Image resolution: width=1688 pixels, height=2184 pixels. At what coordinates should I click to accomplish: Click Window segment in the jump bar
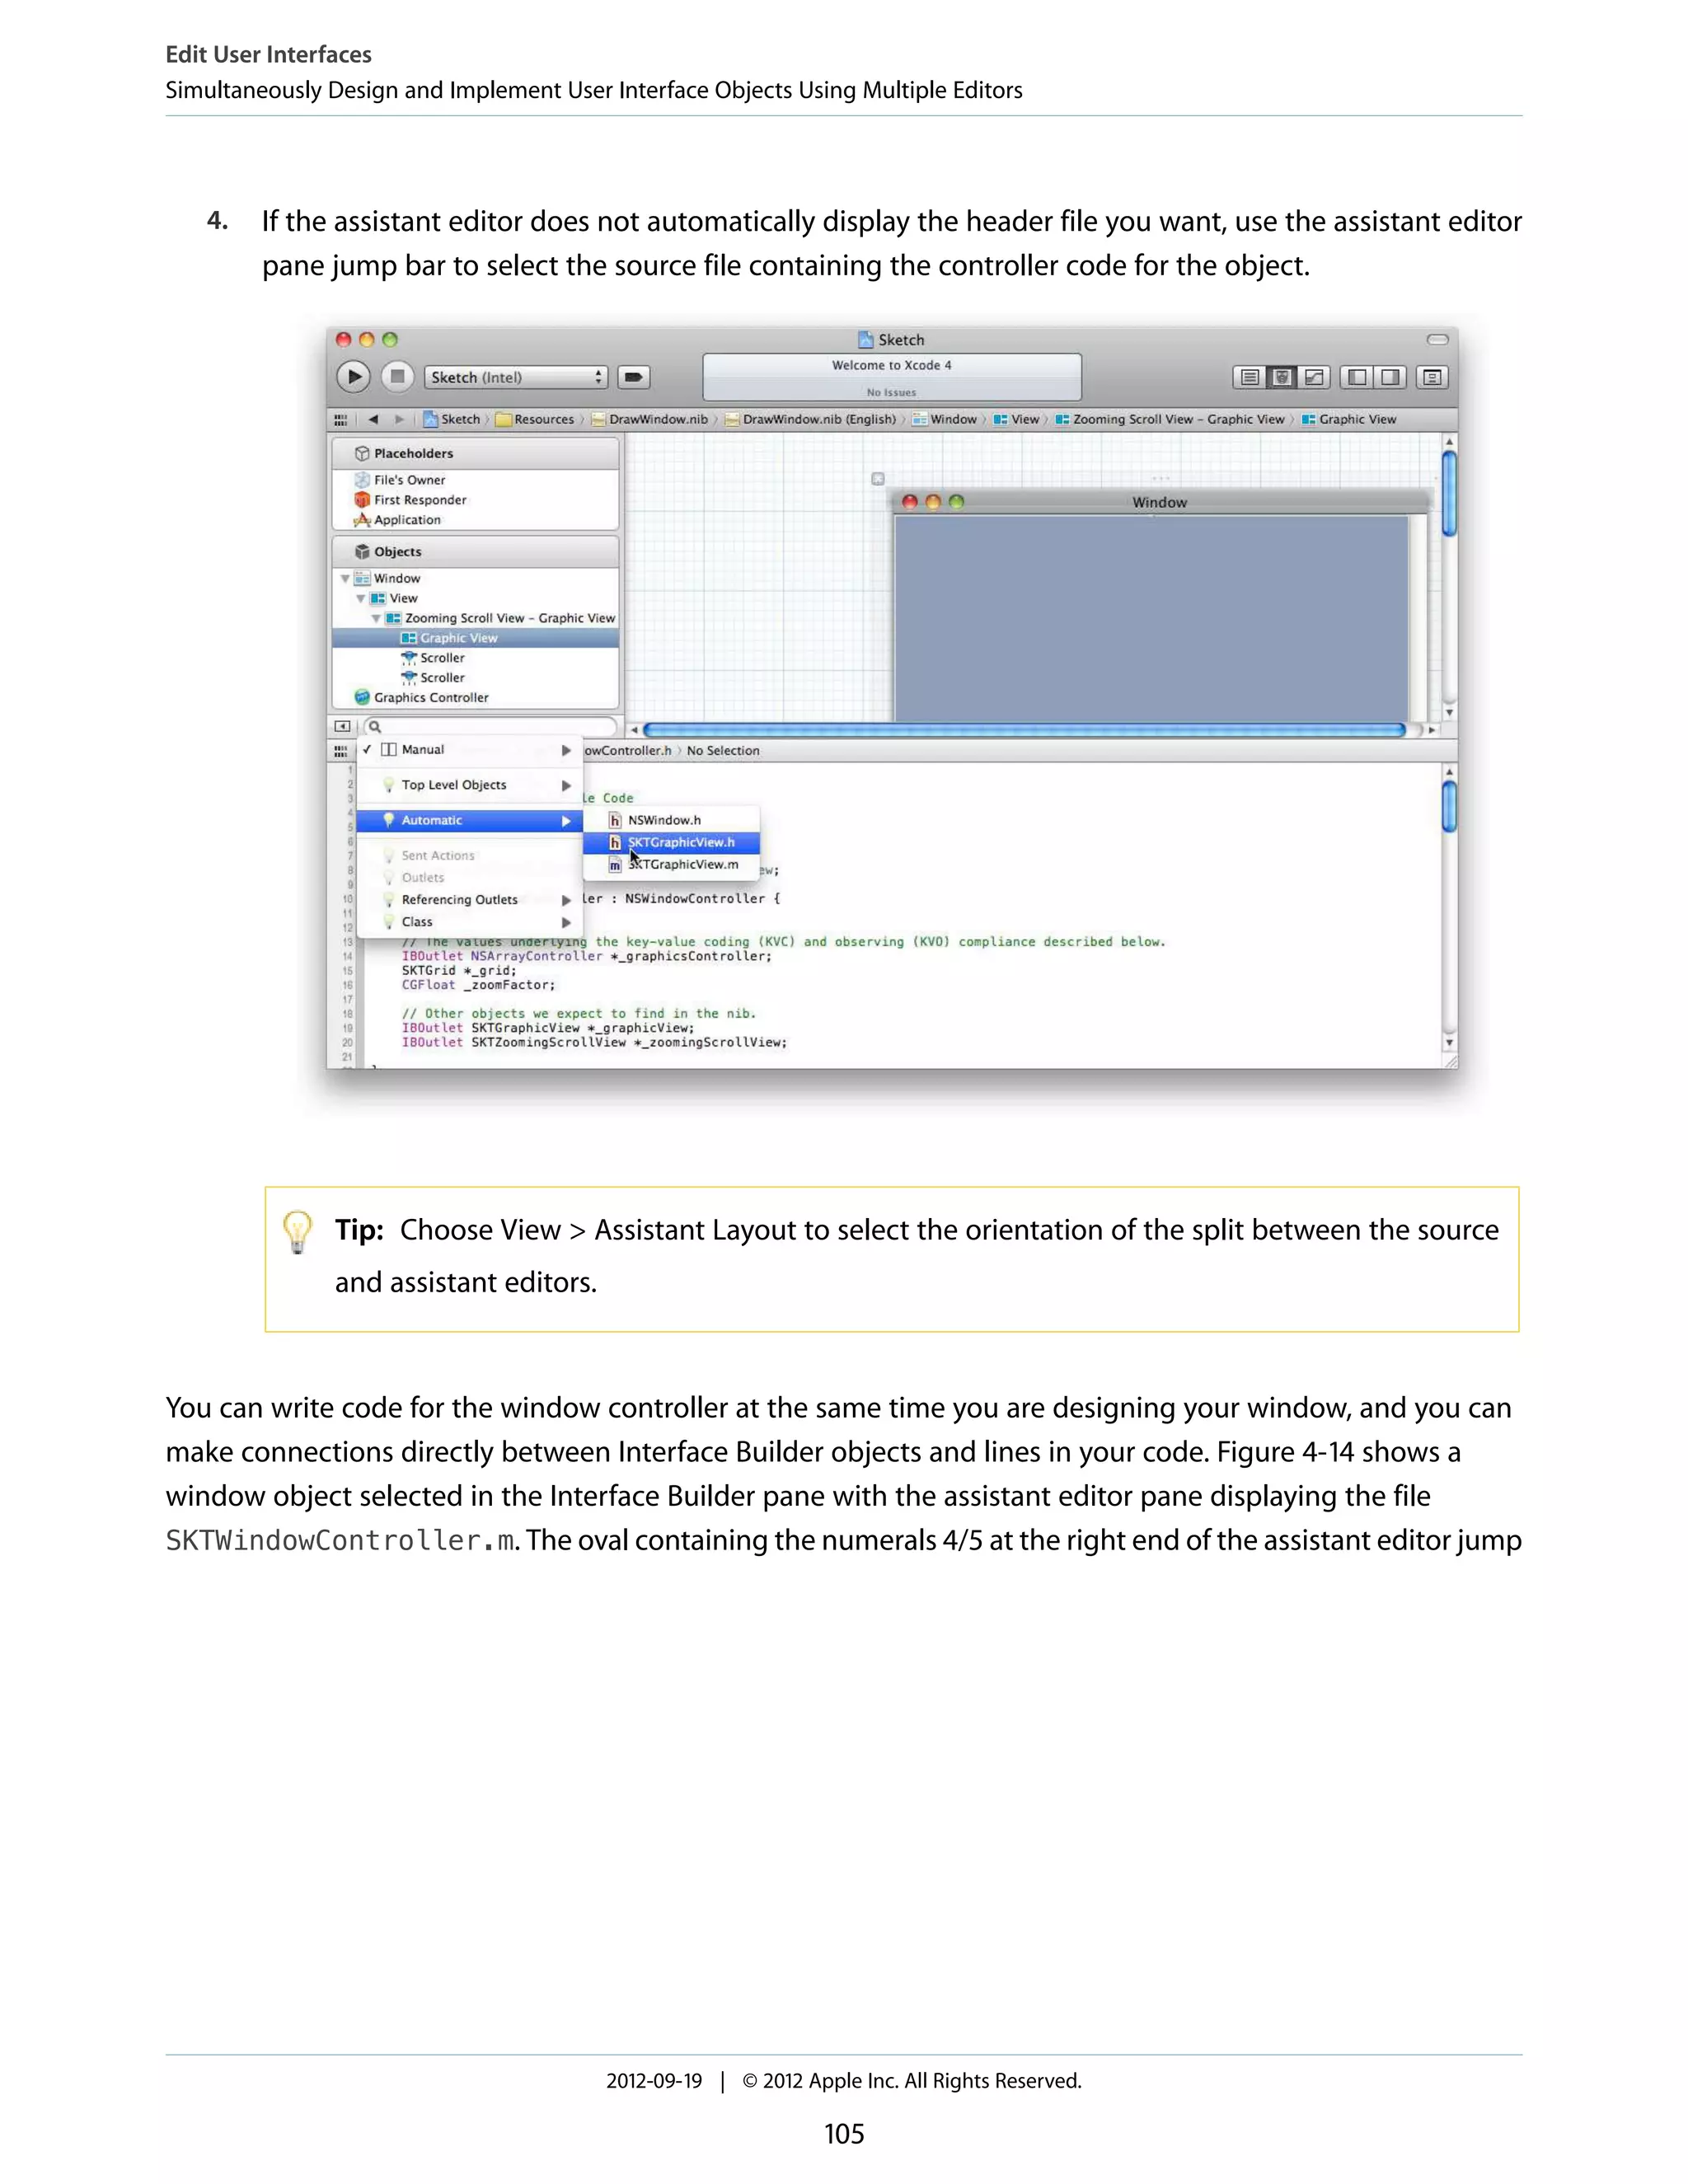click(944, 420)
